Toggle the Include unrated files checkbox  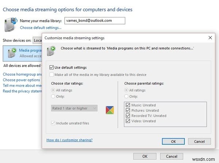(53, 123)
